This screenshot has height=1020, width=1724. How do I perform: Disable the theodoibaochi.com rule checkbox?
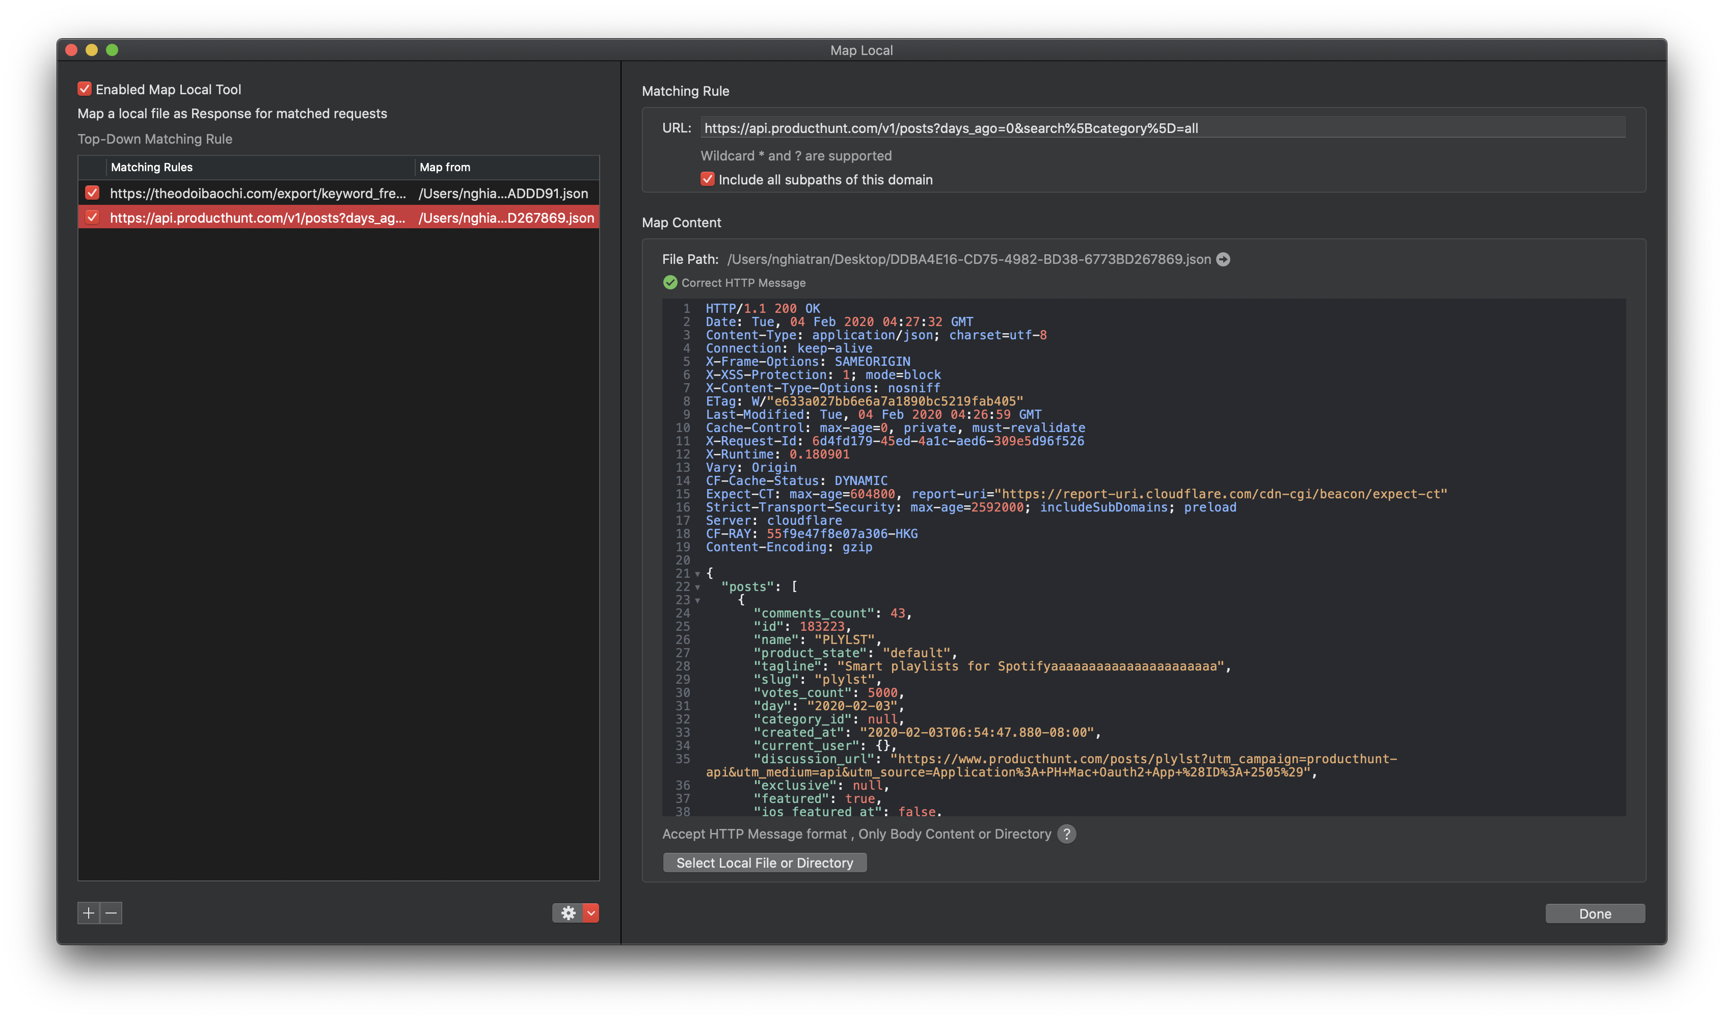pos(92,193)
